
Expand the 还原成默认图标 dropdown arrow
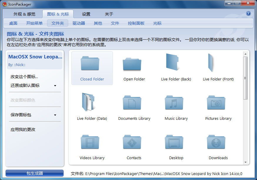(x=55, y=85)
